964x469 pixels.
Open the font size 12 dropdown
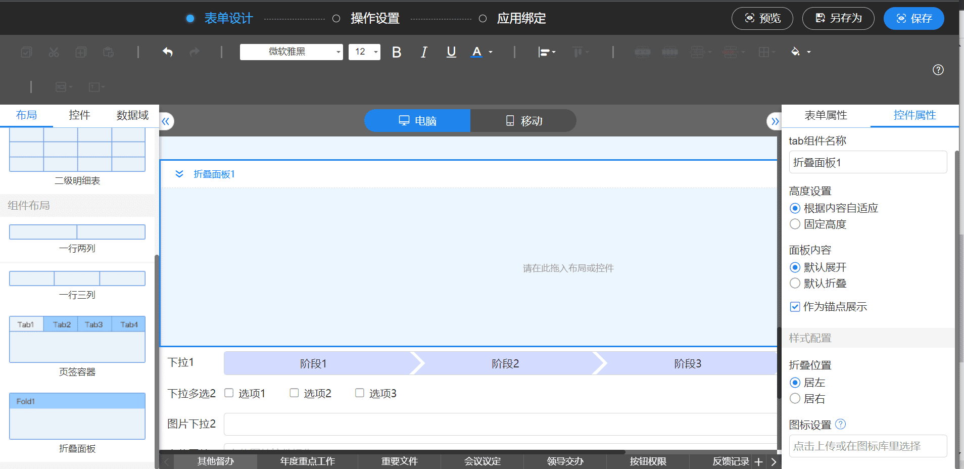[364, 52]
